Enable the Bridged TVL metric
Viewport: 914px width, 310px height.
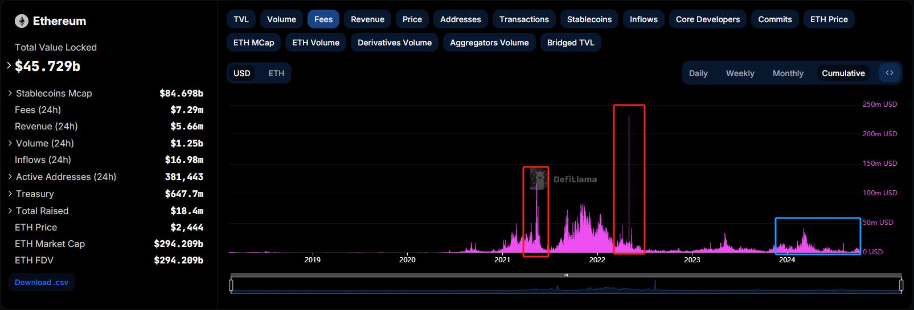(570, 43)
